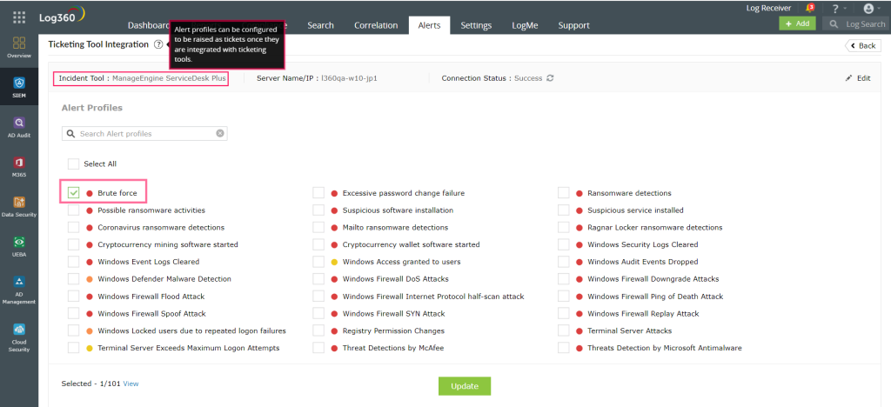891x407 pixels.
Task: Open the UEBA module icon
Action: 18,245
